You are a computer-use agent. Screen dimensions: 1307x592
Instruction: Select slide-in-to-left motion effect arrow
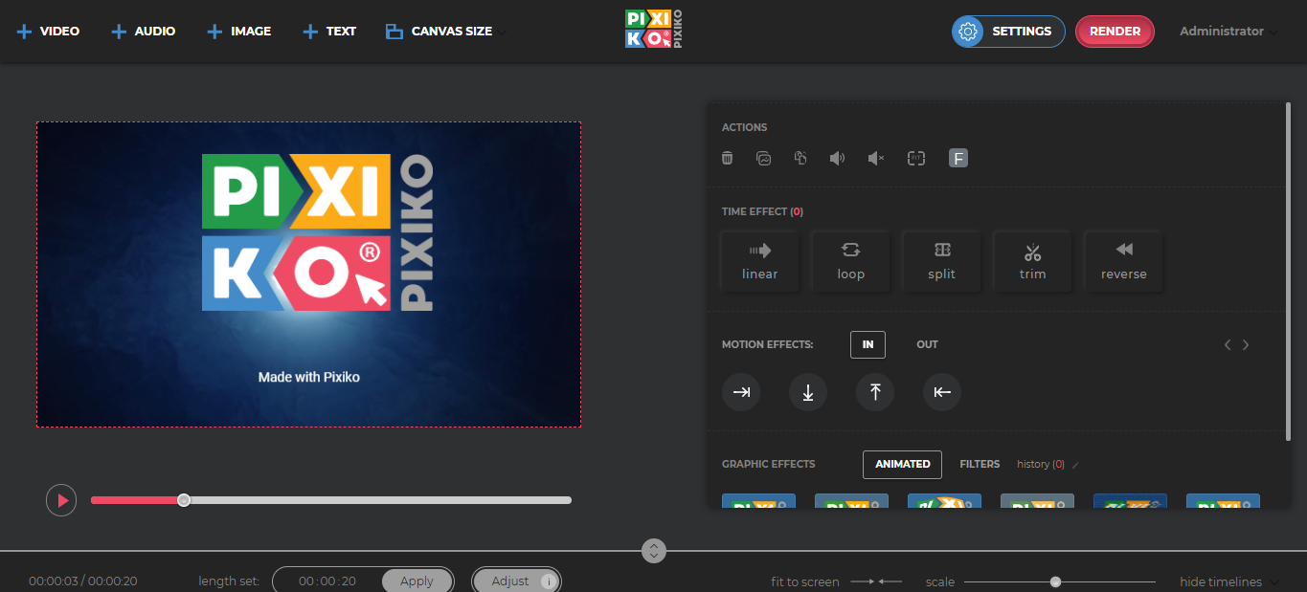pyautogui.click(x=942, y=392)
